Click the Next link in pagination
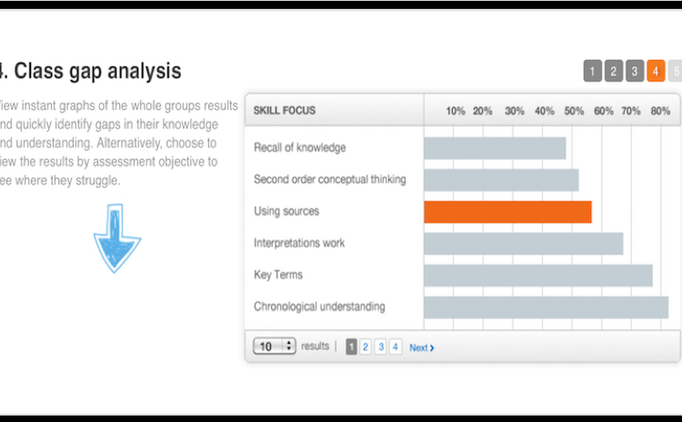682x422 pixels. coord(421,347)
